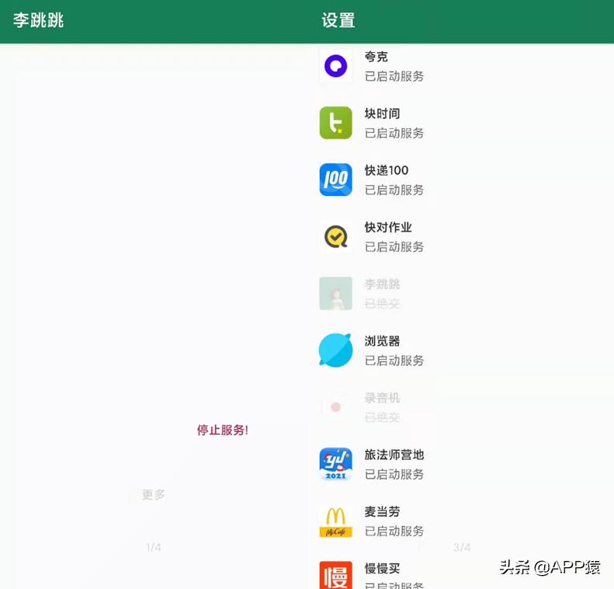Click the 设置 header title
The image size is (614, 589).
tap(338, 20)
